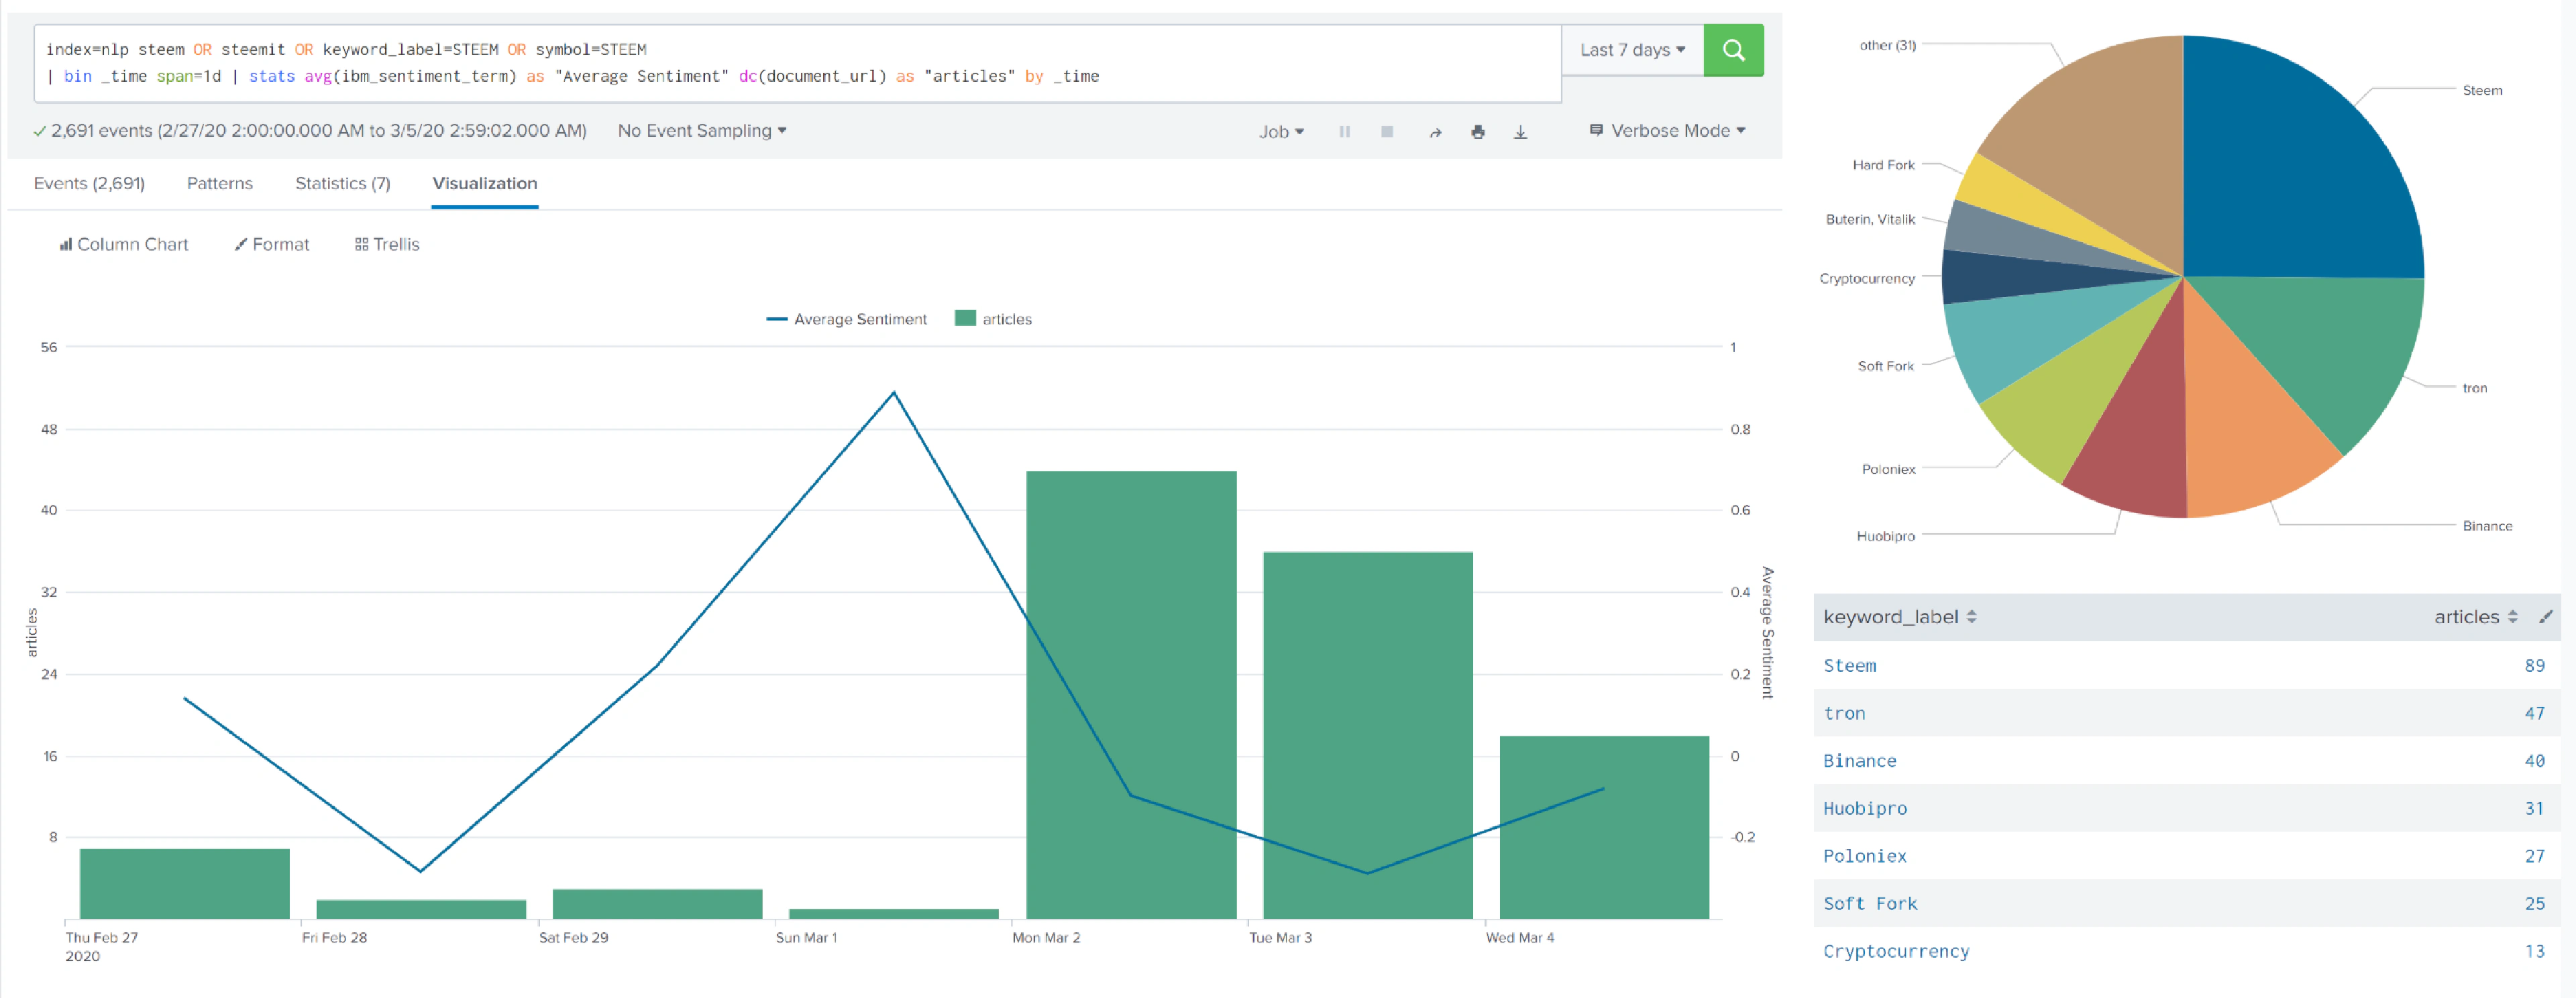Open the pencil edit icon in table header
Screen dimensions: 2576x998
click(2546, 617)
